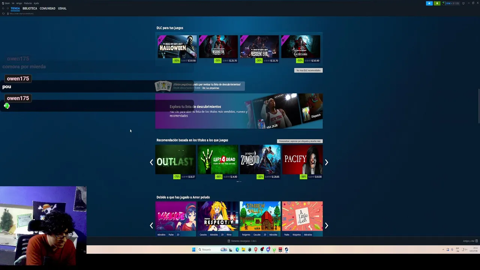The image size is (480, 270).
Task: Open the USHAL profile tab
Action: click(x=62, y=8)
